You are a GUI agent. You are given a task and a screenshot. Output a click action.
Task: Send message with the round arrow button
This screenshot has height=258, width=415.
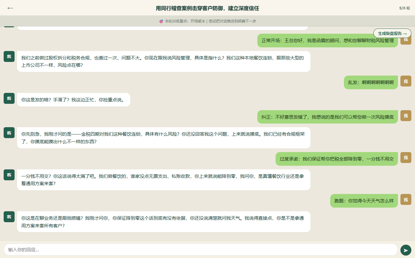tap(406, 250)
